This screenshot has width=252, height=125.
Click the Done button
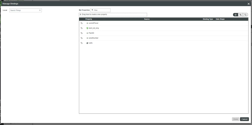pos(236,119)
